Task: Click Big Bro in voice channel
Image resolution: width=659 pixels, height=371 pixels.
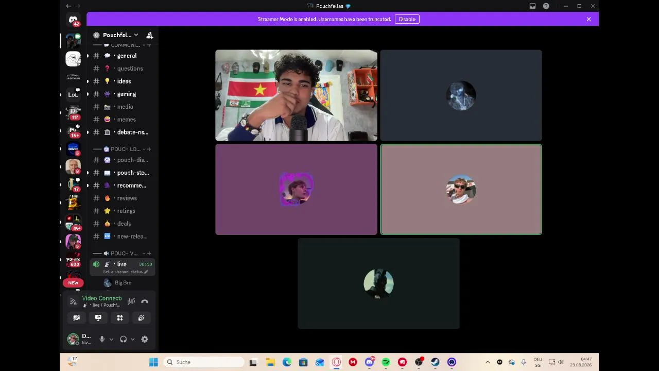Action: coord(123,283)
